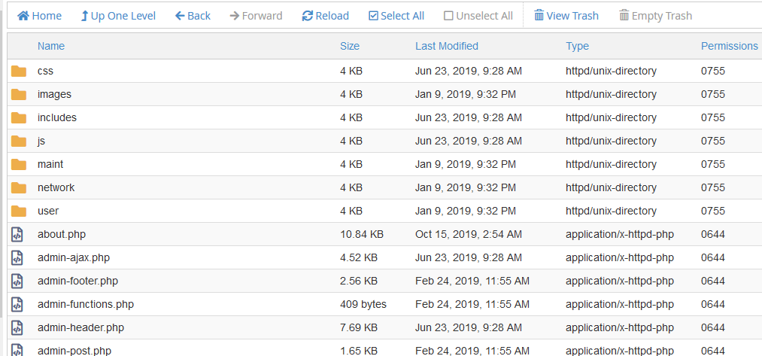Click the Home house icon

click(x=23, y=16)
